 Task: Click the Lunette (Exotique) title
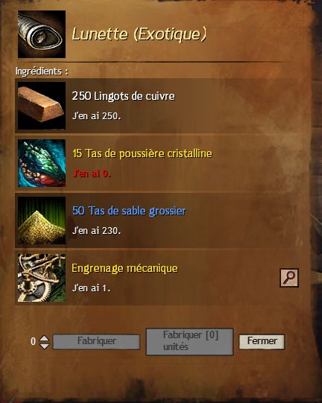click(139, 34)
